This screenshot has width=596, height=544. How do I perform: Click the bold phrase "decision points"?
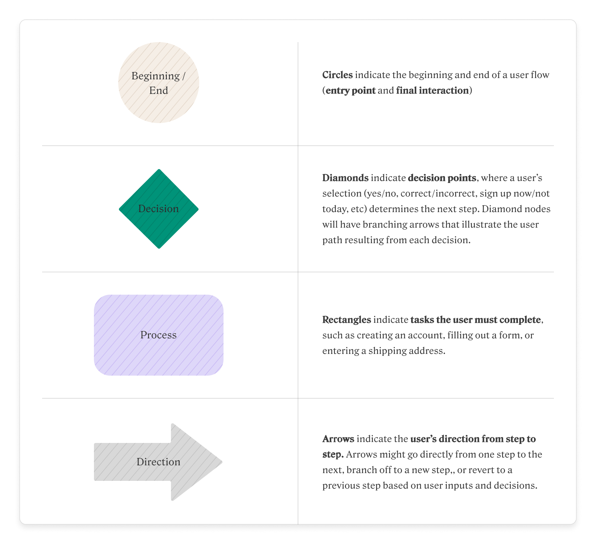(x=442, y=178)
